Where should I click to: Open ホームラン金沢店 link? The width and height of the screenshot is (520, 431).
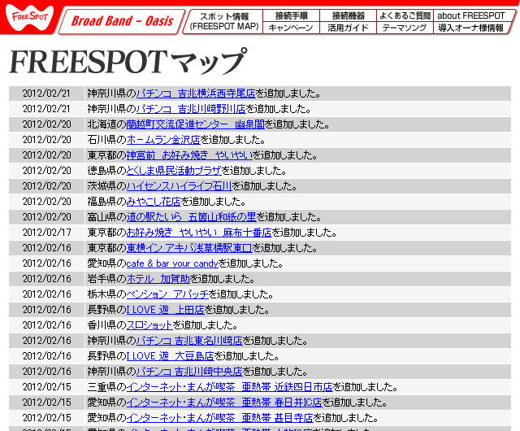(163, 140)
